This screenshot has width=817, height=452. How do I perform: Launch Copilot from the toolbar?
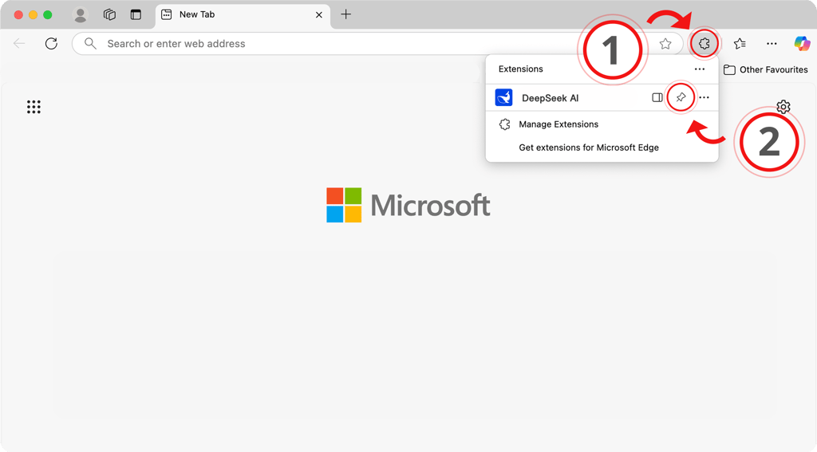(802, 44)
